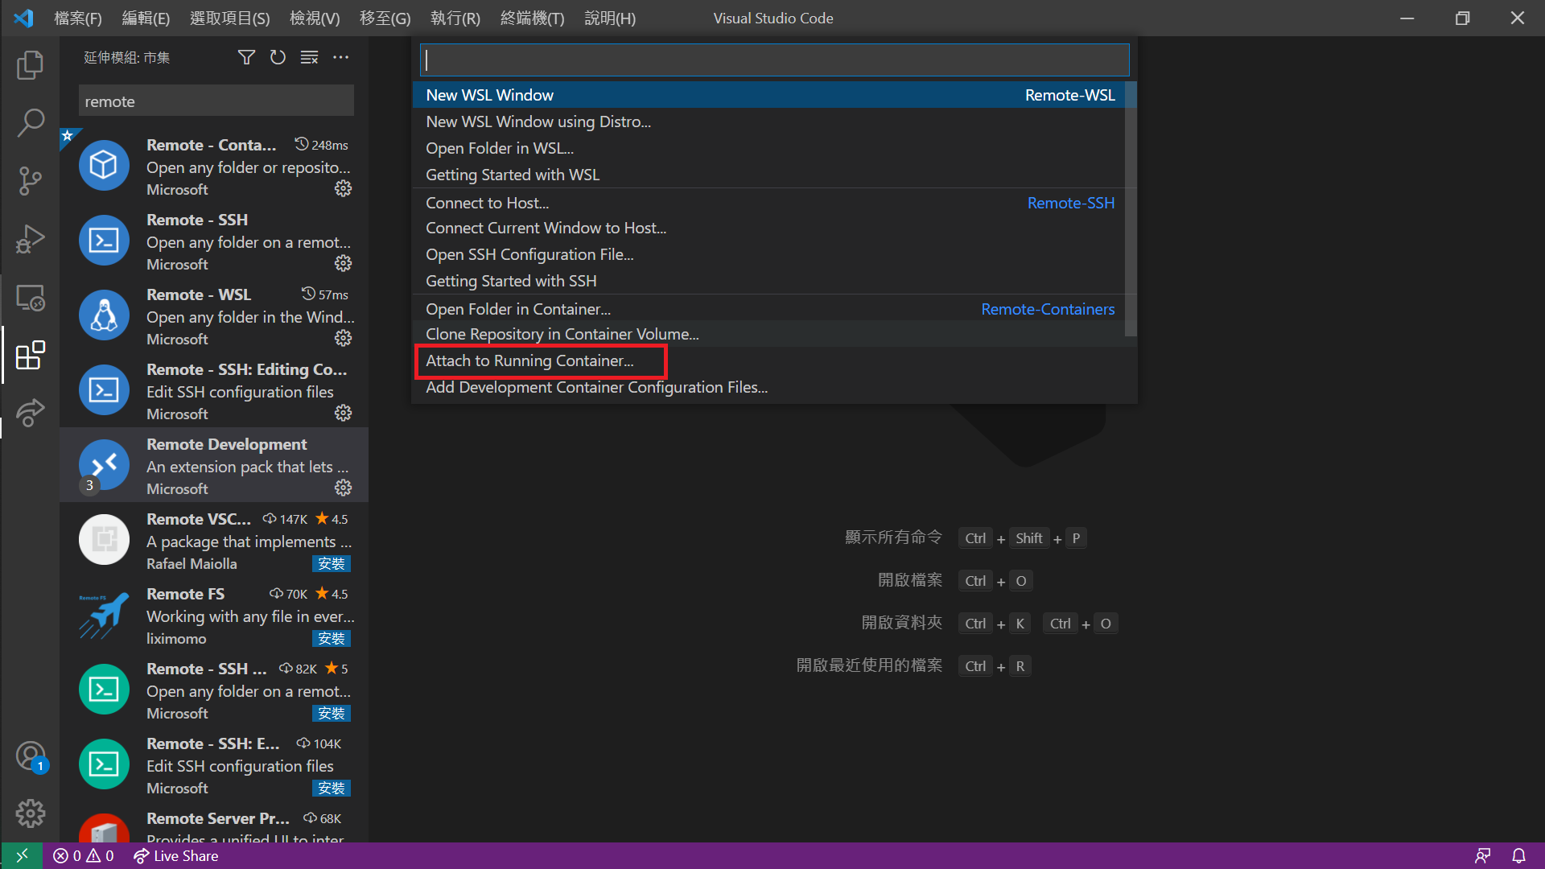
Task: Open manage gear for Remote - WSL extension
Action: tap(343, 339)
